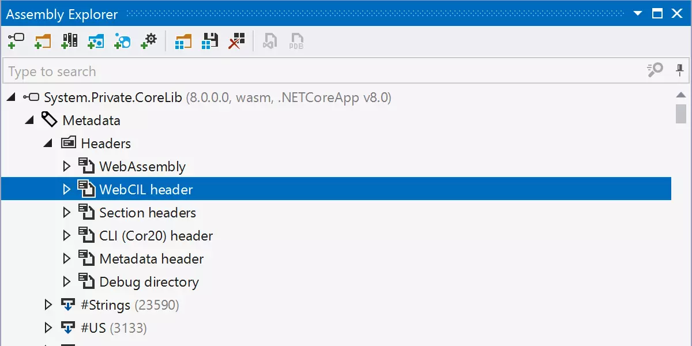692x346 pixels.
Task: Open the window position dropdown arrow in title bar
Action: [x=637, y=13]
